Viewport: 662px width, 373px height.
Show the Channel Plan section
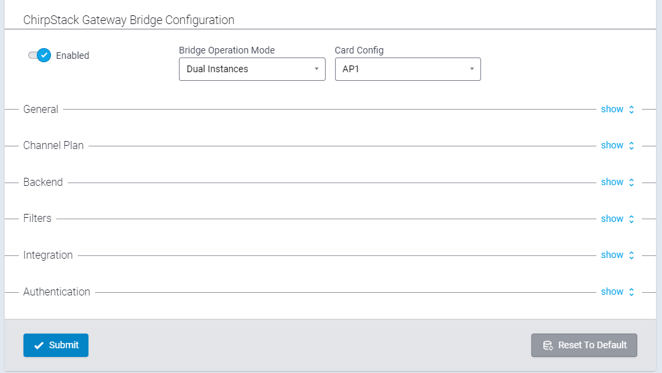[612, 145]
